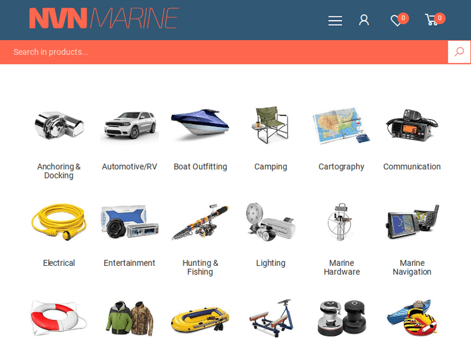Open the life ring category image
This screenshot has width=471, height=353.
59,318
